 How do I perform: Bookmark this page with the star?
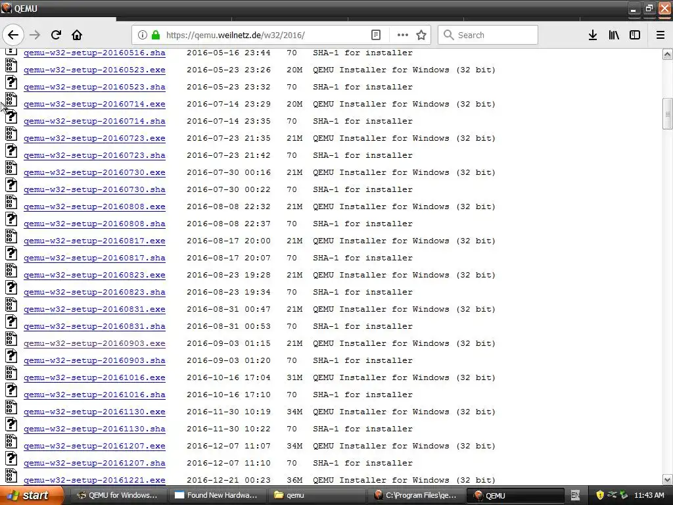tap(421, 36)
